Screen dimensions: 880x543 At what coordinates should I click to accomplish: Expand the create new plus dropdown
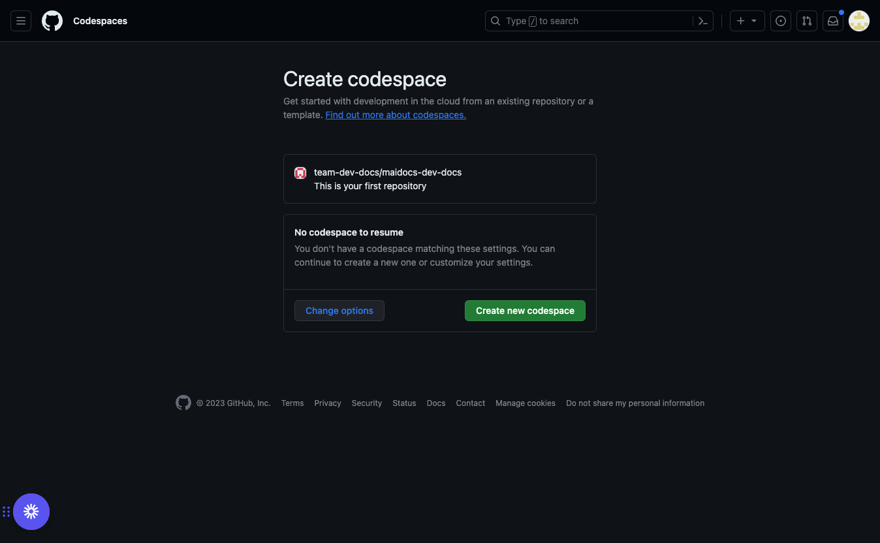(747, 21)
